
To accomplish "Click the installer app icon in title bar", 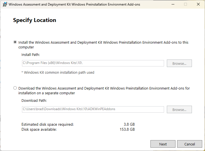I will click(x=5, y=4).
